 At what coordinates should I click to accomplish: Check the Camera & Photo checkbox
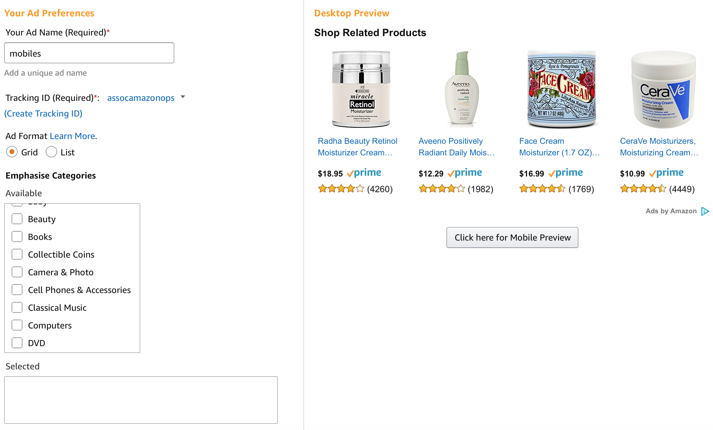click(17, 272)
